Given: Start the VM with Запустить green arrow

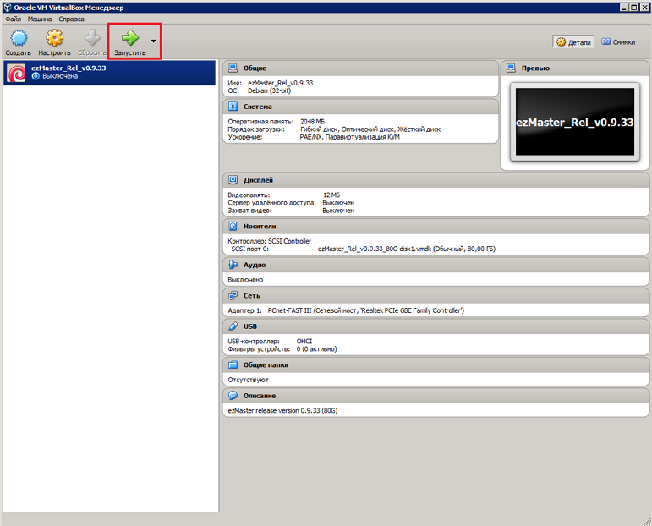Looking at the screenshot, I should point(129,38).
